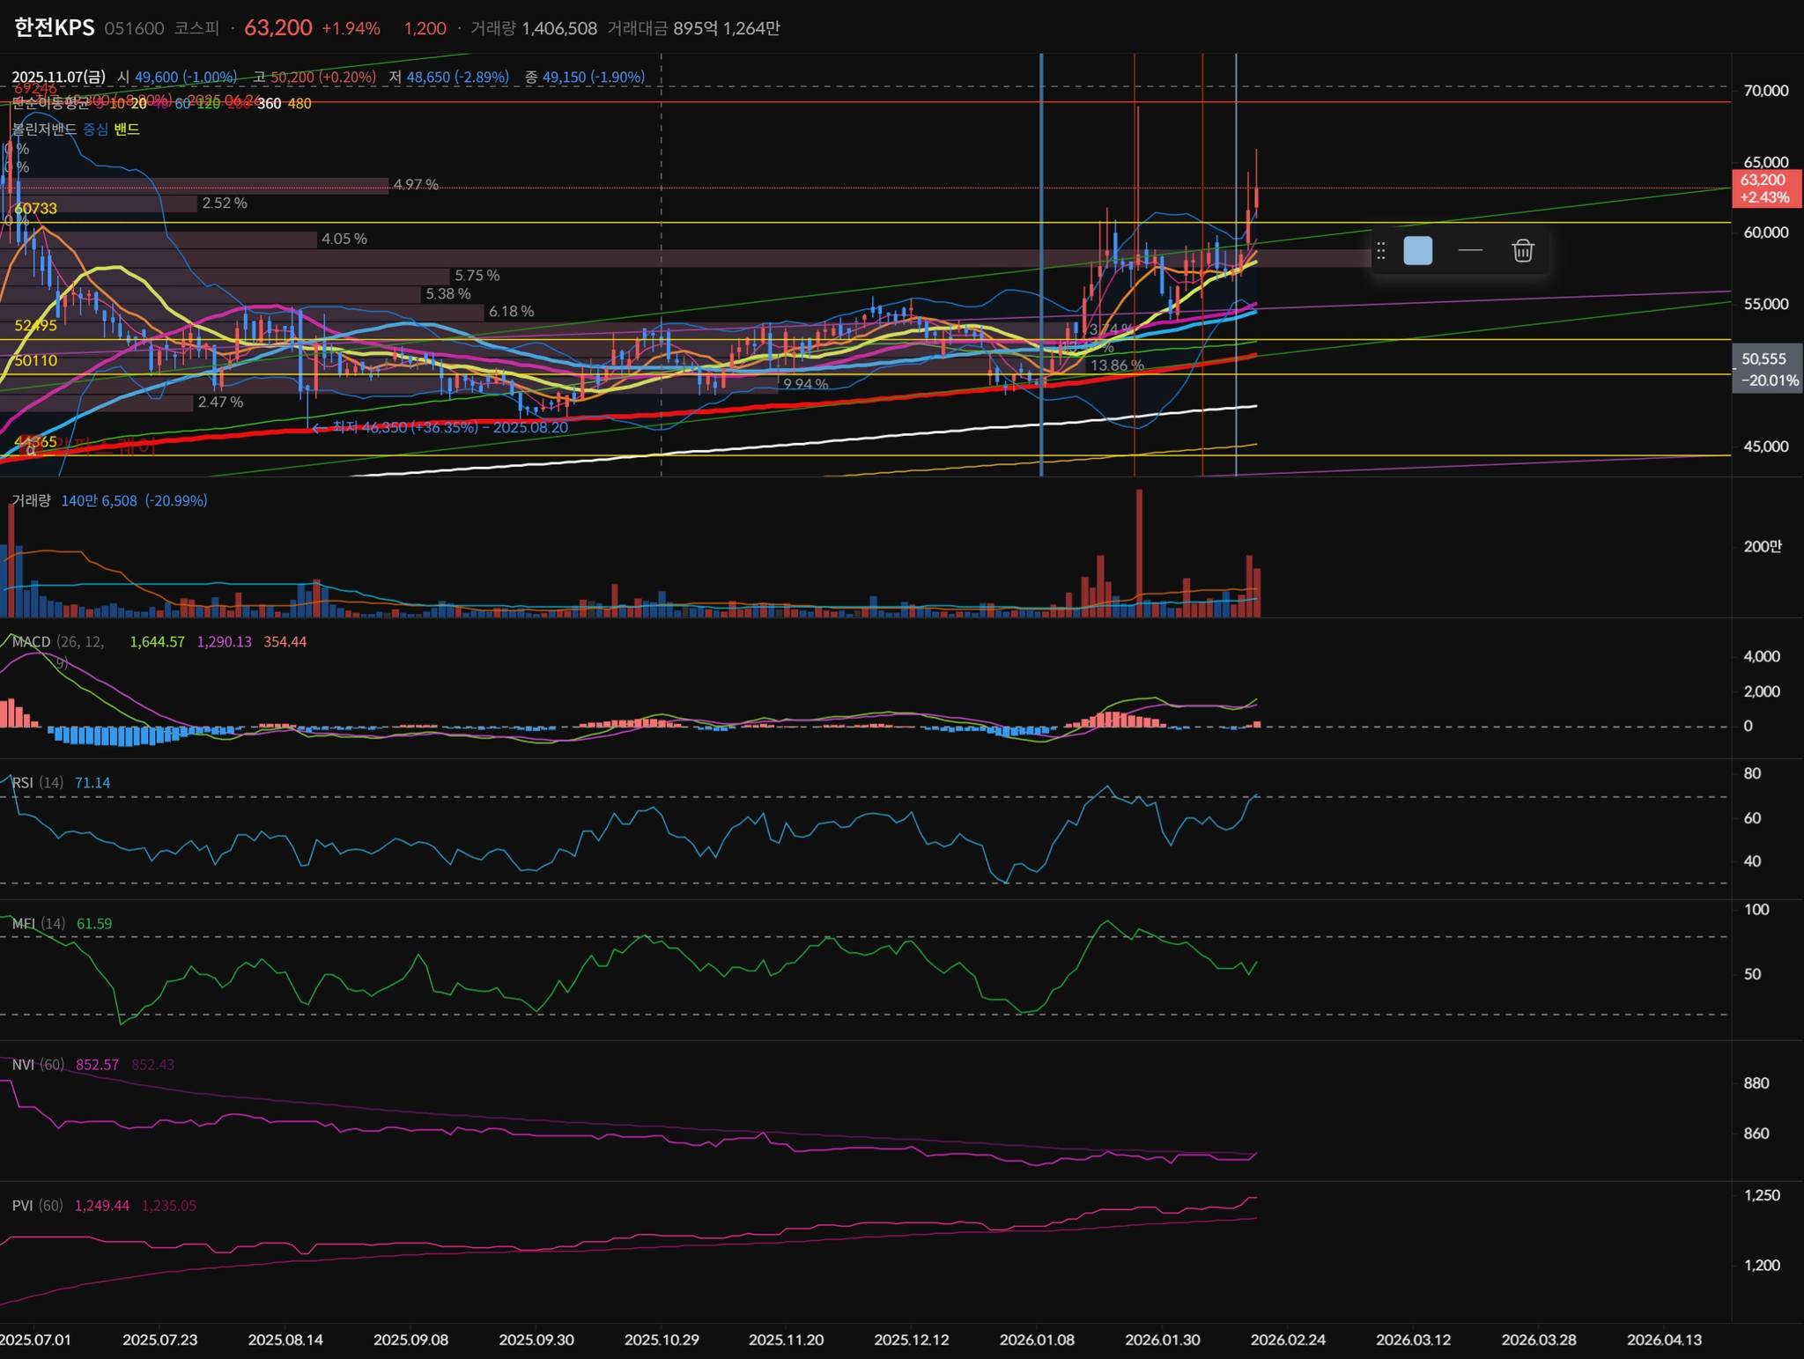This screenshot has height=1359, width=1804.
Task: Toggle the 20 moving average line
Action: point(138,104)
